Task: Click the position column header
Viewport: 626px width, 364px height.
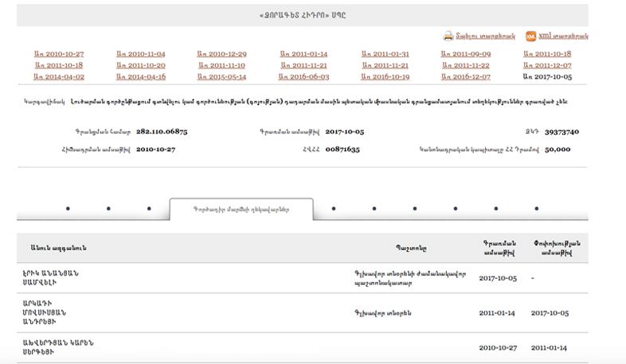Action: pos(411,248)
